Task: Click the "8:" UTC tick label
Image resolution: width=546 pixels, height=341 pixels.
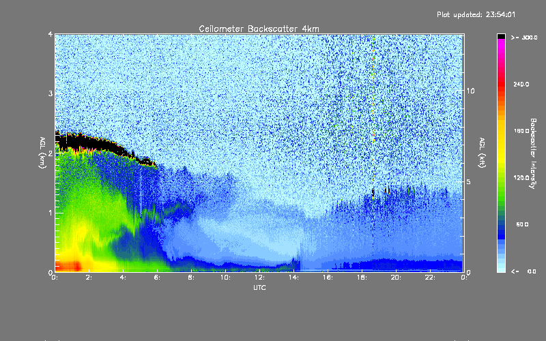Action: point(192,278)
